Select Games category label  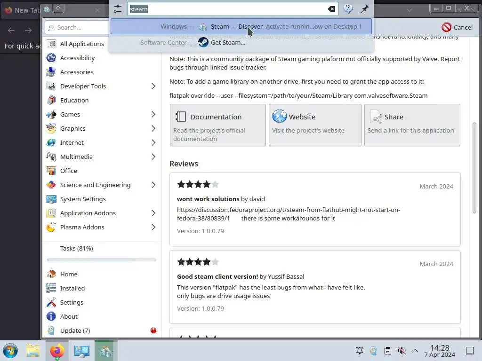[70, 115]
